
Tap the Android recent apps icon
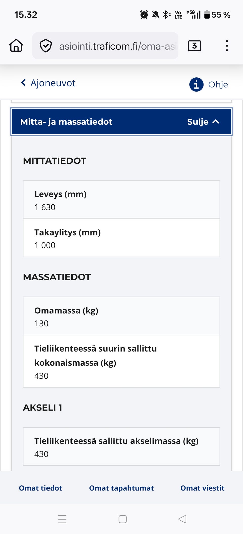pos(62,519)
